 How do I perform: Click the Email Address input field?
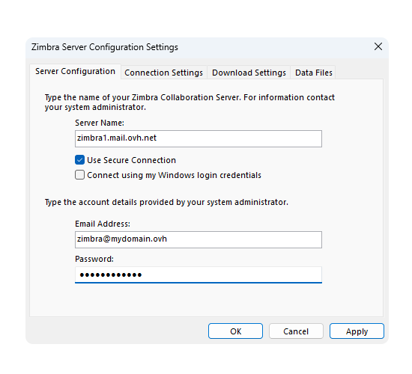(x=199, y=239)
